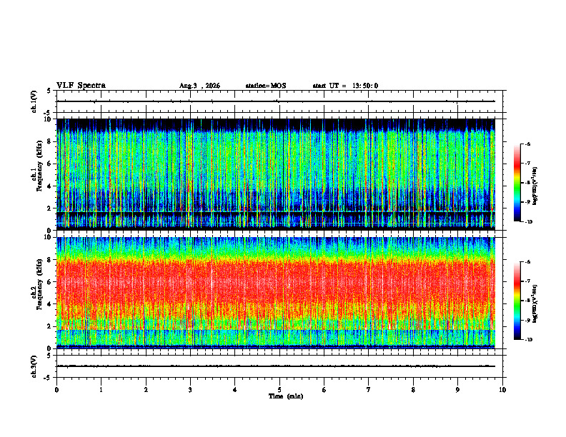
Task: Click the "1" tick on the time axis
Action: click(101, 390)
